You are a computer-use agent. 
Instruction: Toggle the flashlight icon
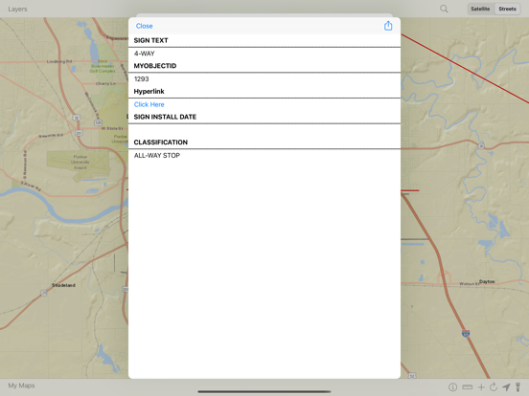coord(517,386)
